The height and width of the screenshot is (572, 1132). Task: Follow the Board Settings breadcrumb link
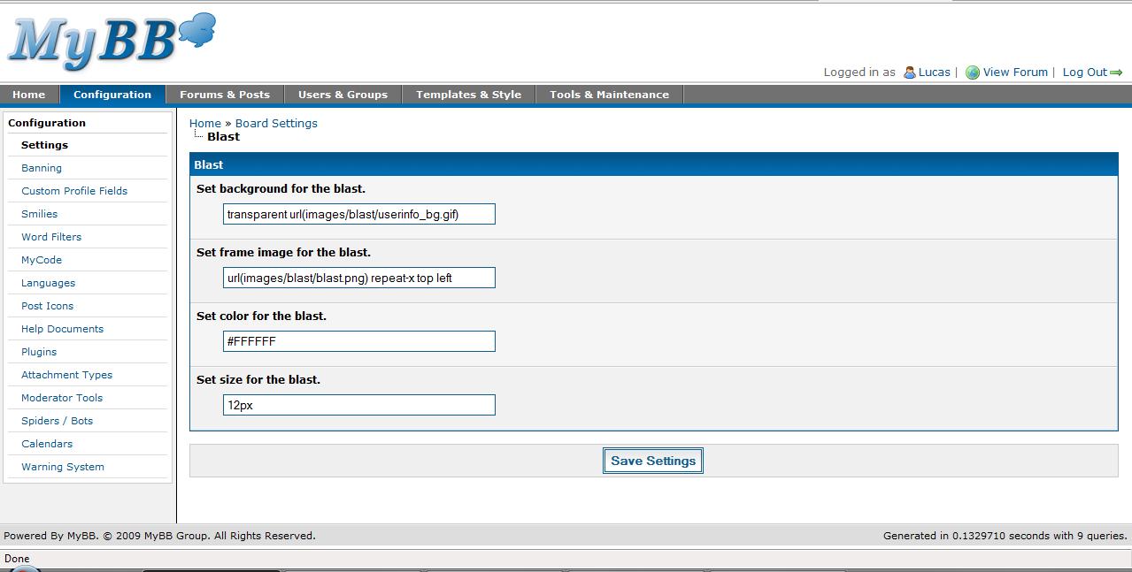(276, 124)
